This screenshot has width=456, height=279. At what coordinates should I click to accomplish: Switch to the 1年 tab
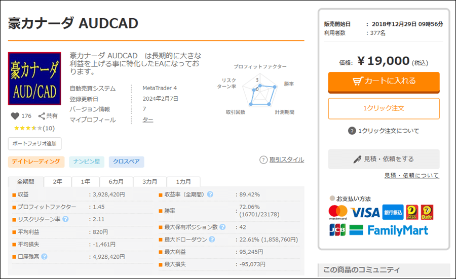[x=86, y=182]
